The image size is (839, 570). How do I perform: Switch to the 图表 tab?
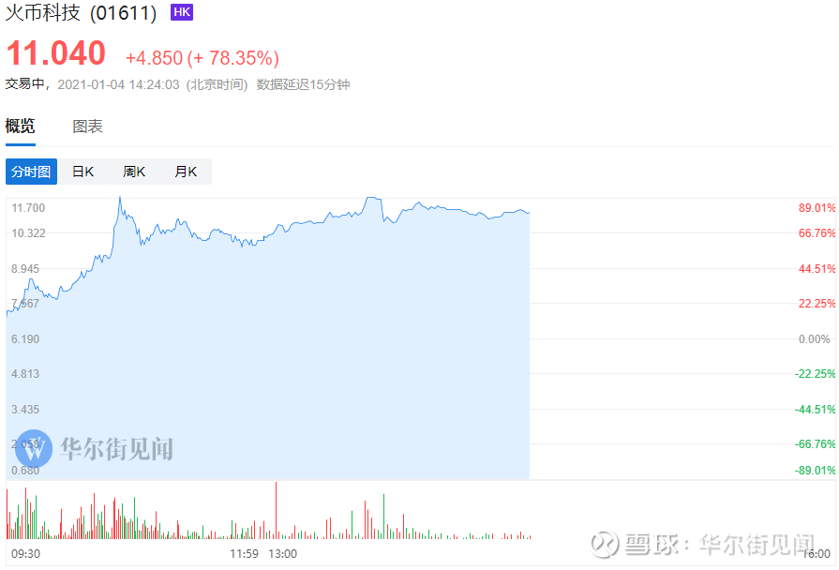pyautogui.click(x=87, y=126)
